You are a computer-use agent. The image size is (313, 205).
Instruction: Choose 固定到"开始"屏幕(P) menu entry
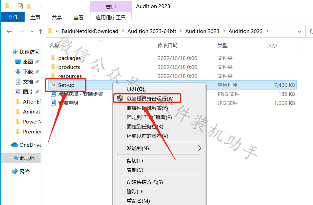click(x=149, y=117)
